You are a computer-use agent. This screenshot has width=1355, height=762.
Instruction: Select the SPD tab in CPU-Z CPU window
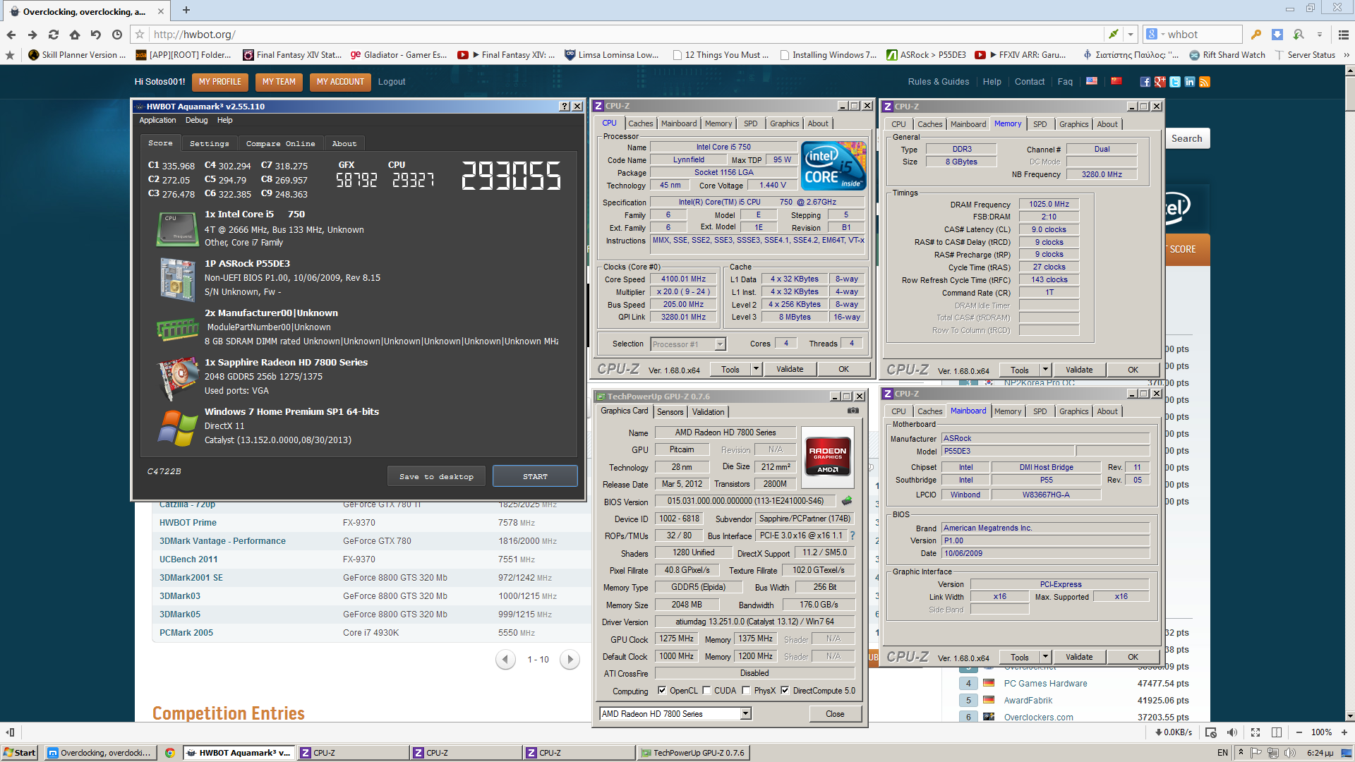(750, 123)
